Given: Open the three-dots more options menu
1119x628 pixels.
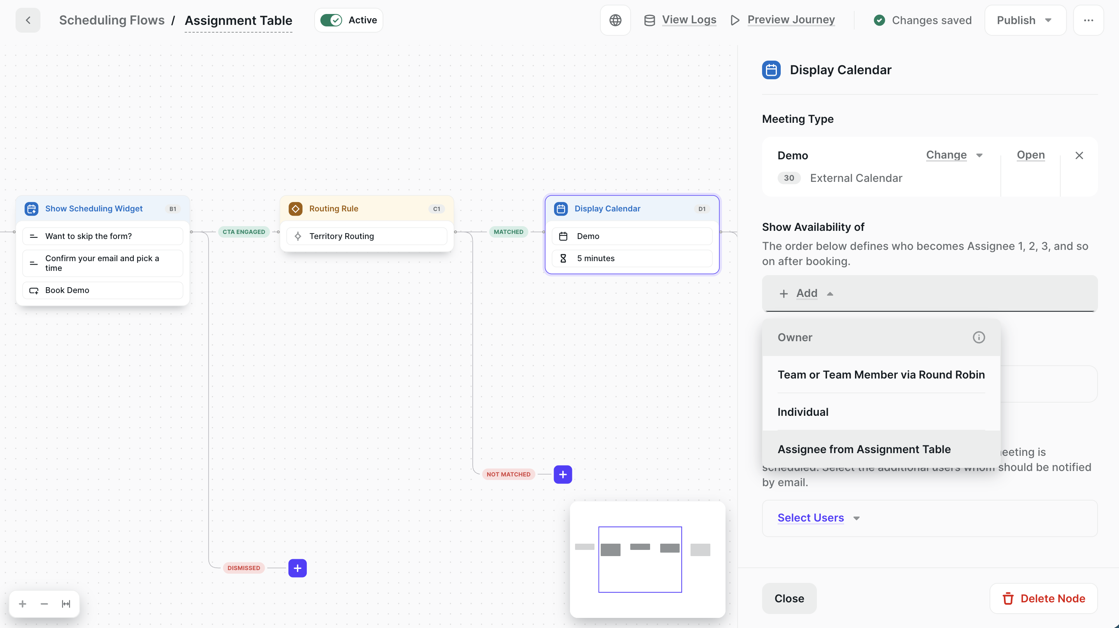Looking at the screenshot, I should pos(1088,20).
